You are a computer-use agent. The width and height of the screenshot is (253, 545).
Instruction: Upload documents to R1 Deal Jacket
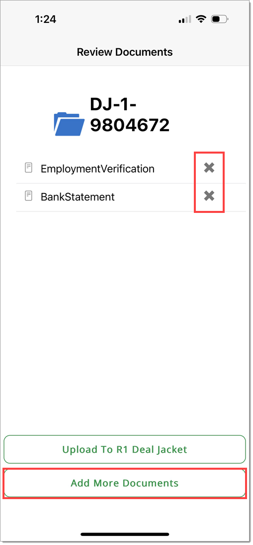[125, 449]
